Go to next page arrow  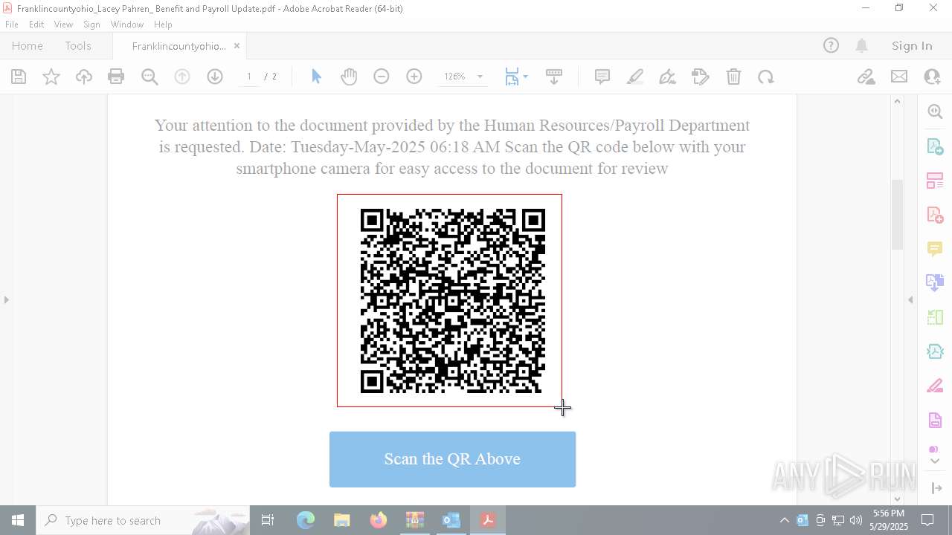[215, 77]
